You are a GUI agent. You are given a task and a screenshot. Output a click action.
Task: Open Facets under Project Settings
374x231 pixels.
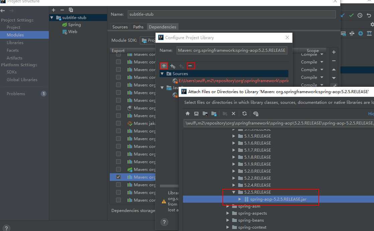(x=13, y=50)
